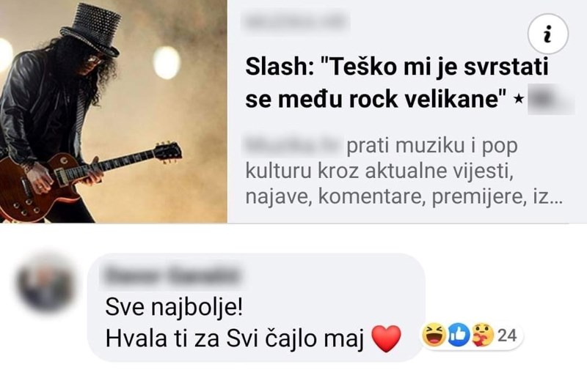Image resolution: width=587 pixels, height=370 pixels.
Task: Select comment text "Sve najbolje!"
Action: [174, 308]
